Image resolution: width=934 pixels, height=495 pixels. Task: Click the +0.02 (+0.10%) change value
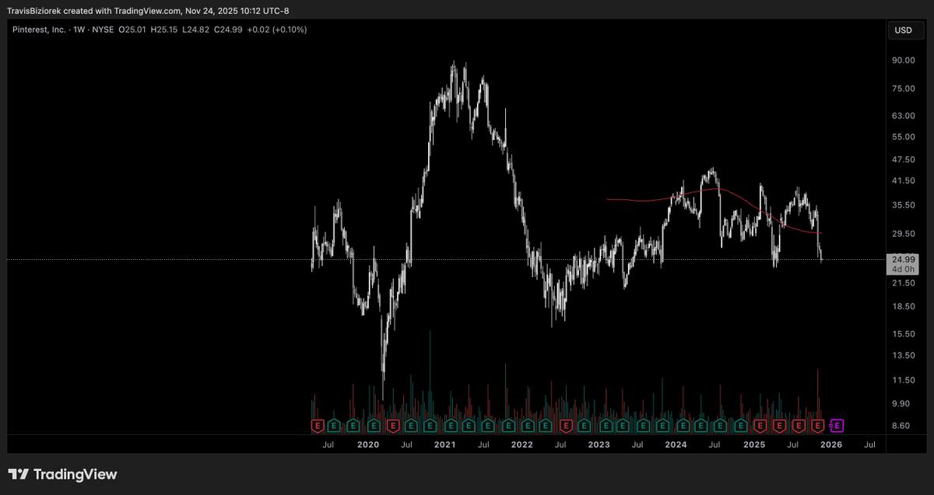(x=279, y=30)
